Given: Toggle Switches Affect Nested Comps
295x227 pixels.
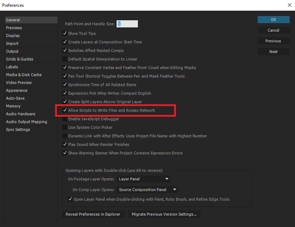Looking at the screenshot, I should pyautogui.click(x=65, y=50).
